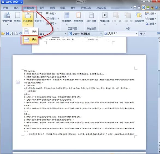Switch to the 开始 ribbon tab
This screenshot has width=160, height=154.
tap(6, 8)
